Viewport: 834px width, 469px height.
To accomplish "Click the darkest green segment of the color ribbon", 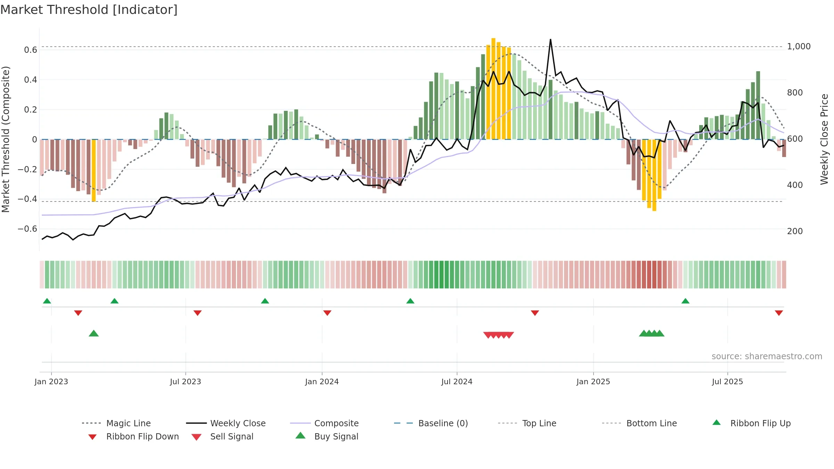I will (x=441, y=274).
